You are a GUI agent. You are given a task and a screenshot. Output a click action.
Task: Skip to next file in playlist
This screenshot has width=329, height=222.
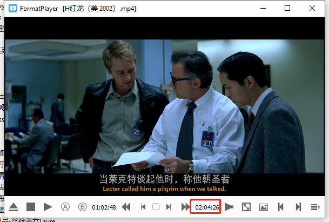[x=298, y=207]
